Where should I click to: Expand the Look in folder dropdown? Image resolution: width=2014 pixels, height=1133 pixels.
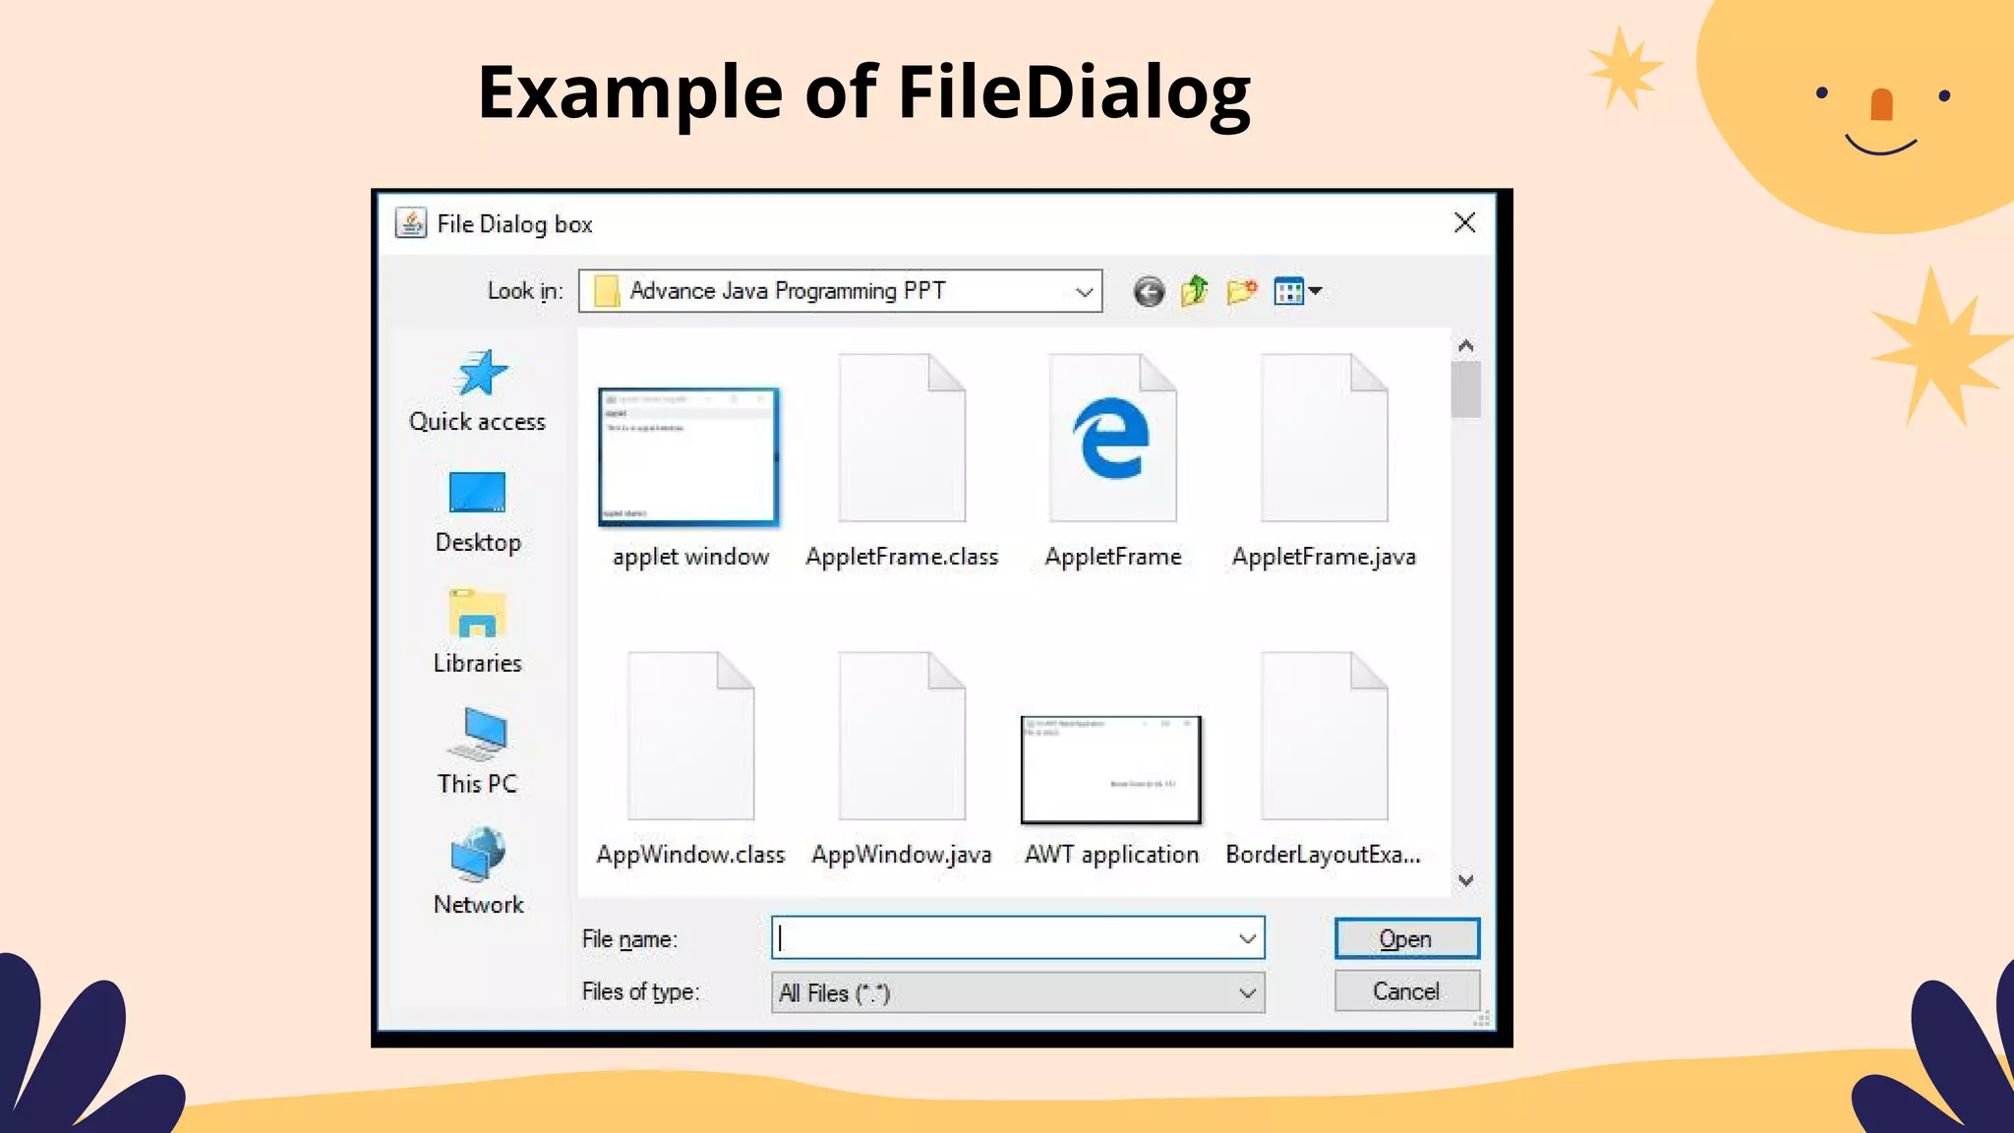point(1084,292)
